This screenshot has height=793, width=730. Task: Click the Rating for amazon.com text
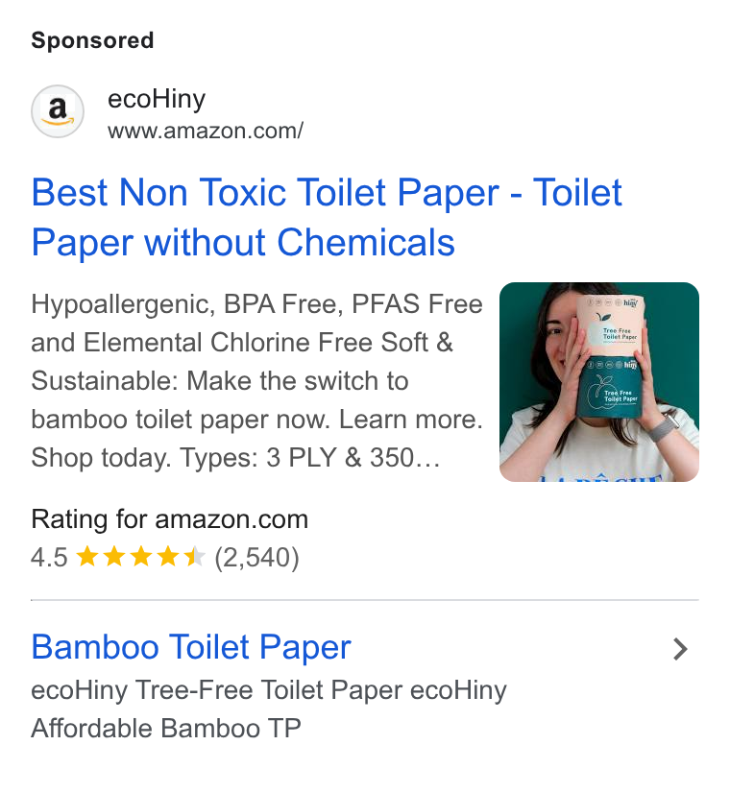pyautogui.click(x=169, y=519)
